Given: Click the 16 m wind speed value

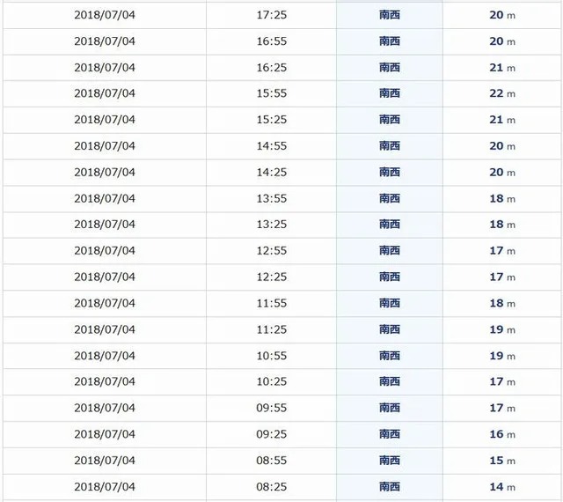Looking at the screenshot, I should click(x=502, y=434).
